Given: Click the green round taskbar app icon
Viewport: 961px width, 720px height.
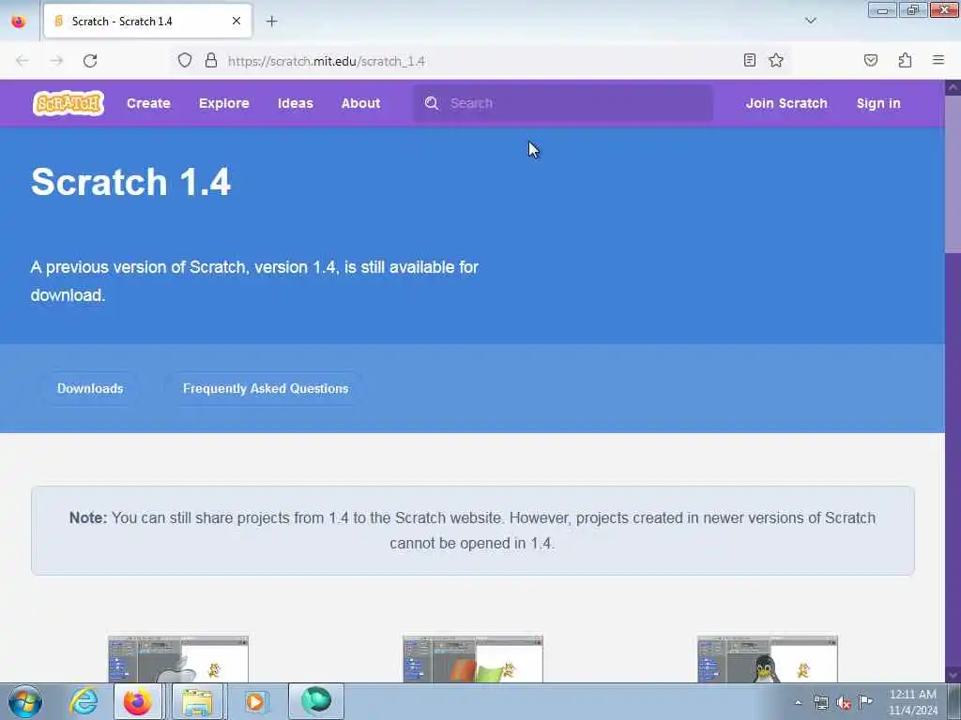Looking at the screenshot, I should [x=315, y=701].
